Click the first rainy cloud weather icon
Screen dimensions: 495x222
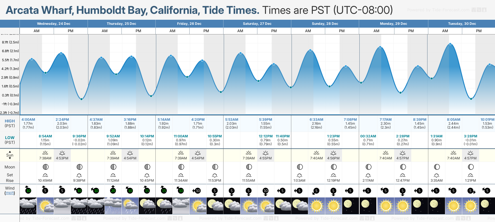click(28, 205)
